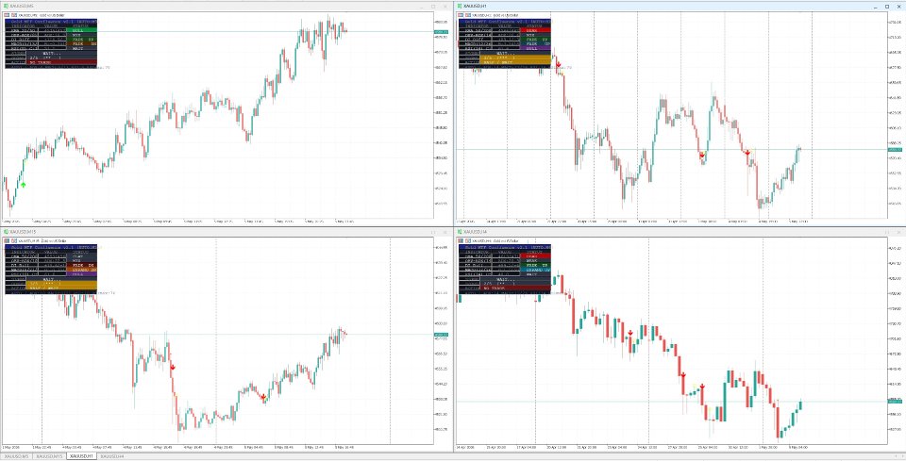
Task: Open first quick-trade icon on the M5 chart
Action: [7, 14]
